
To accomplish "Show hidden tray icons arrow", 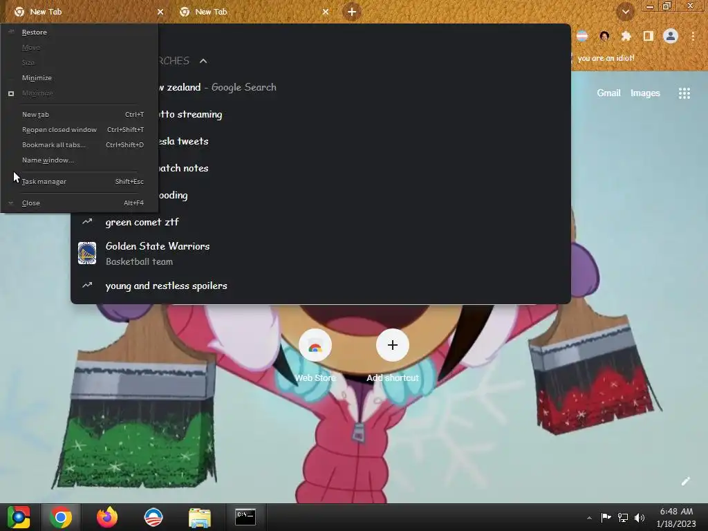I will tap(589, 518).
